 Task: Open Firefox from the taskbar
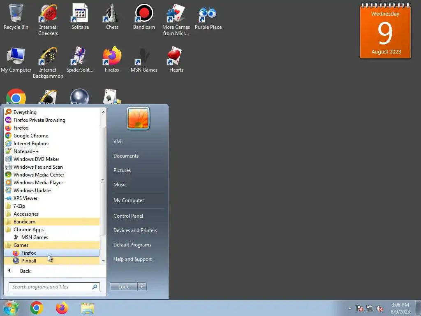62,308
